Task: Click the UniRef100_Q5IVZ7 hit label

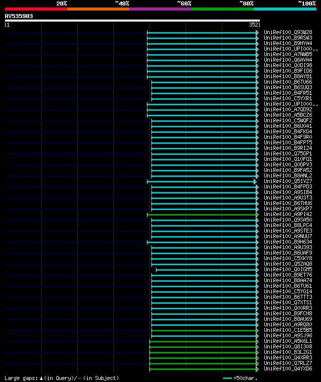Action: point(288,181)
